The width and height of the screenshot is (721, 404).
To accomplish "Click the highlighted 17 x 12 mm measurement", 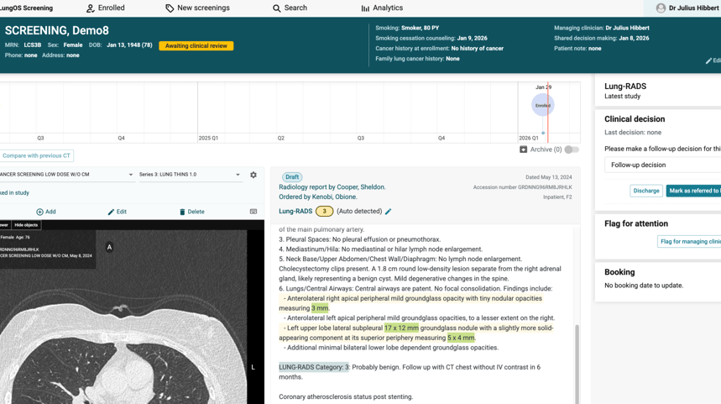I will point(401,328).
